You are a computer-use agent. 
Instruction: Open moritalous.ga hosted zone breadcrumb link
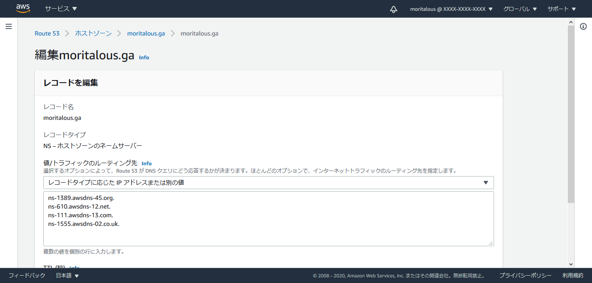click(146, 33)
